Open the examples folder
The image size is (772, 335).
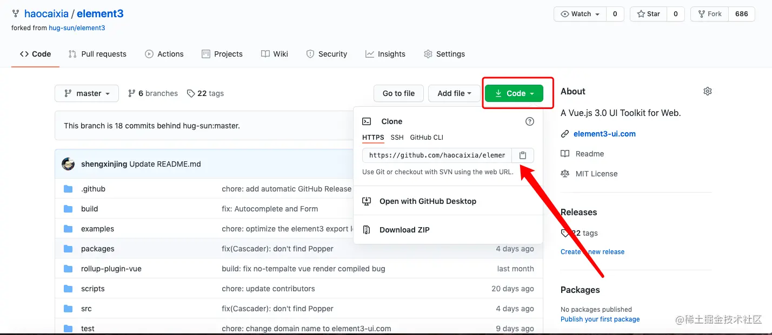(97, 229)
